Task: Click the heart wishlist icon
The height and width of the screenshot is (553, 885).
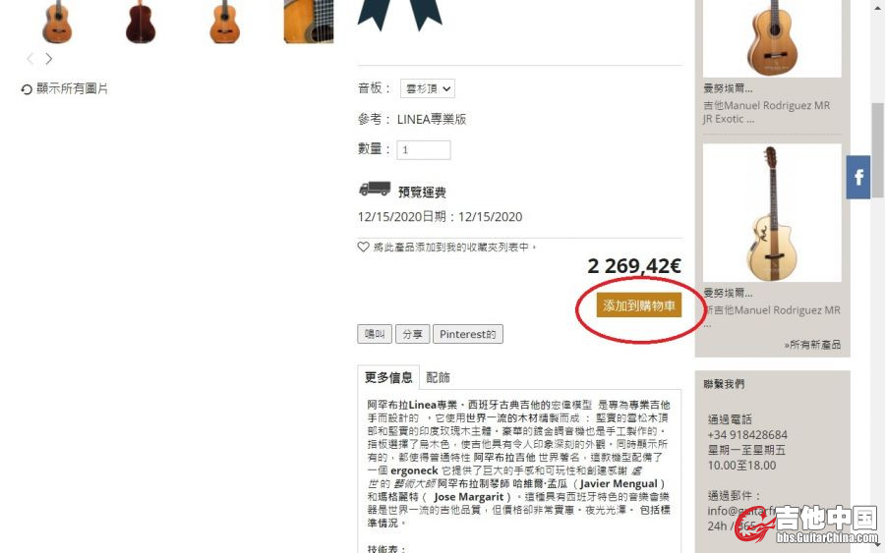Action: tap(364, 247)
